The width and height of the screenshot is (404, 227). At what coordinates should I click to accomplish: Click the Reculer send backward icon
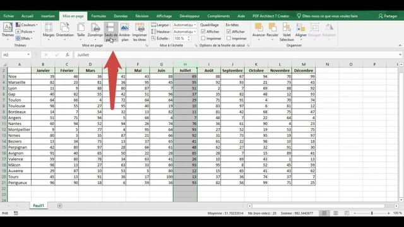pyautogui.click(x=272, y=32)
